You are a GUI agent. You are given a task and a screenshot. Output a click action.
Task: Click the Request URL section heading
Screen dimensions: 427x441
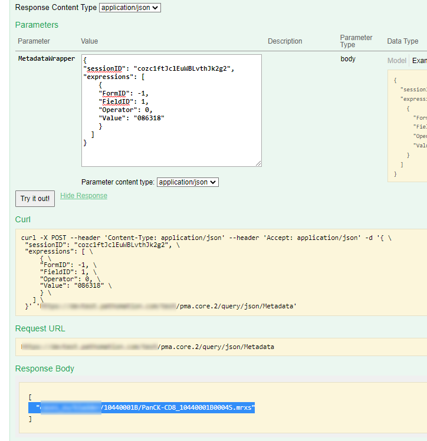click(40, 328)
